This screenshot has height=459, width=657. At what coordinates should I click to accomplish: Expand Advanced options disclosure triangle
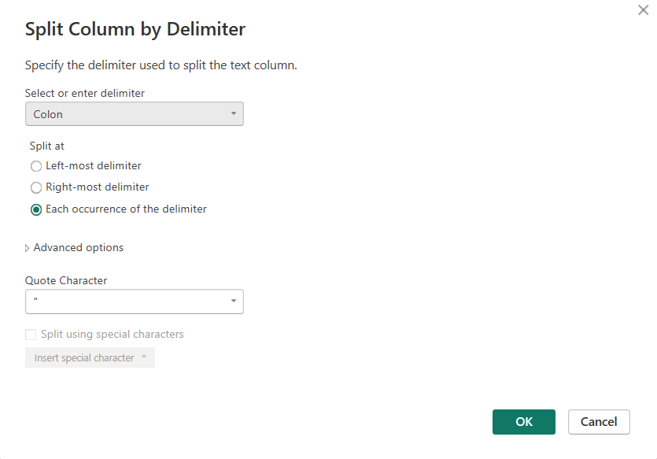click(28, 248)
